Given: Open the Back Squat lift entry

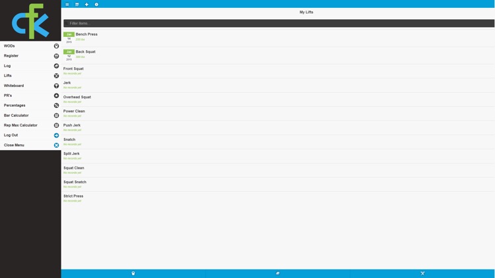Looking at the screenshot, I should (x=278, y=55).
